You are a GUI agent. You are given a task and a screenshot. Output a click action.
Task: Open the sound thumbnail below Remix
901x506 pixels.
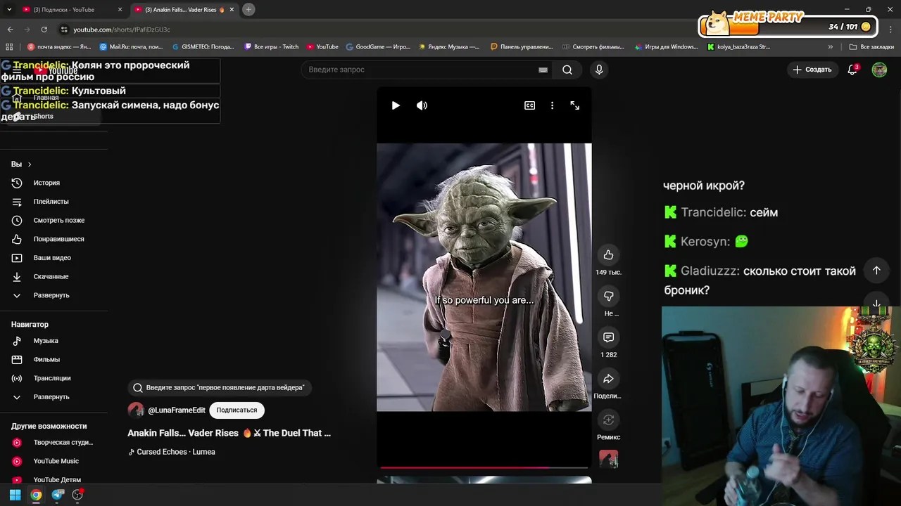(608, 460)
